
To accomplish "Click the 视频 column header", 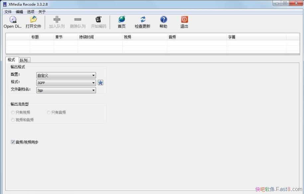I will tap(127, 37).
